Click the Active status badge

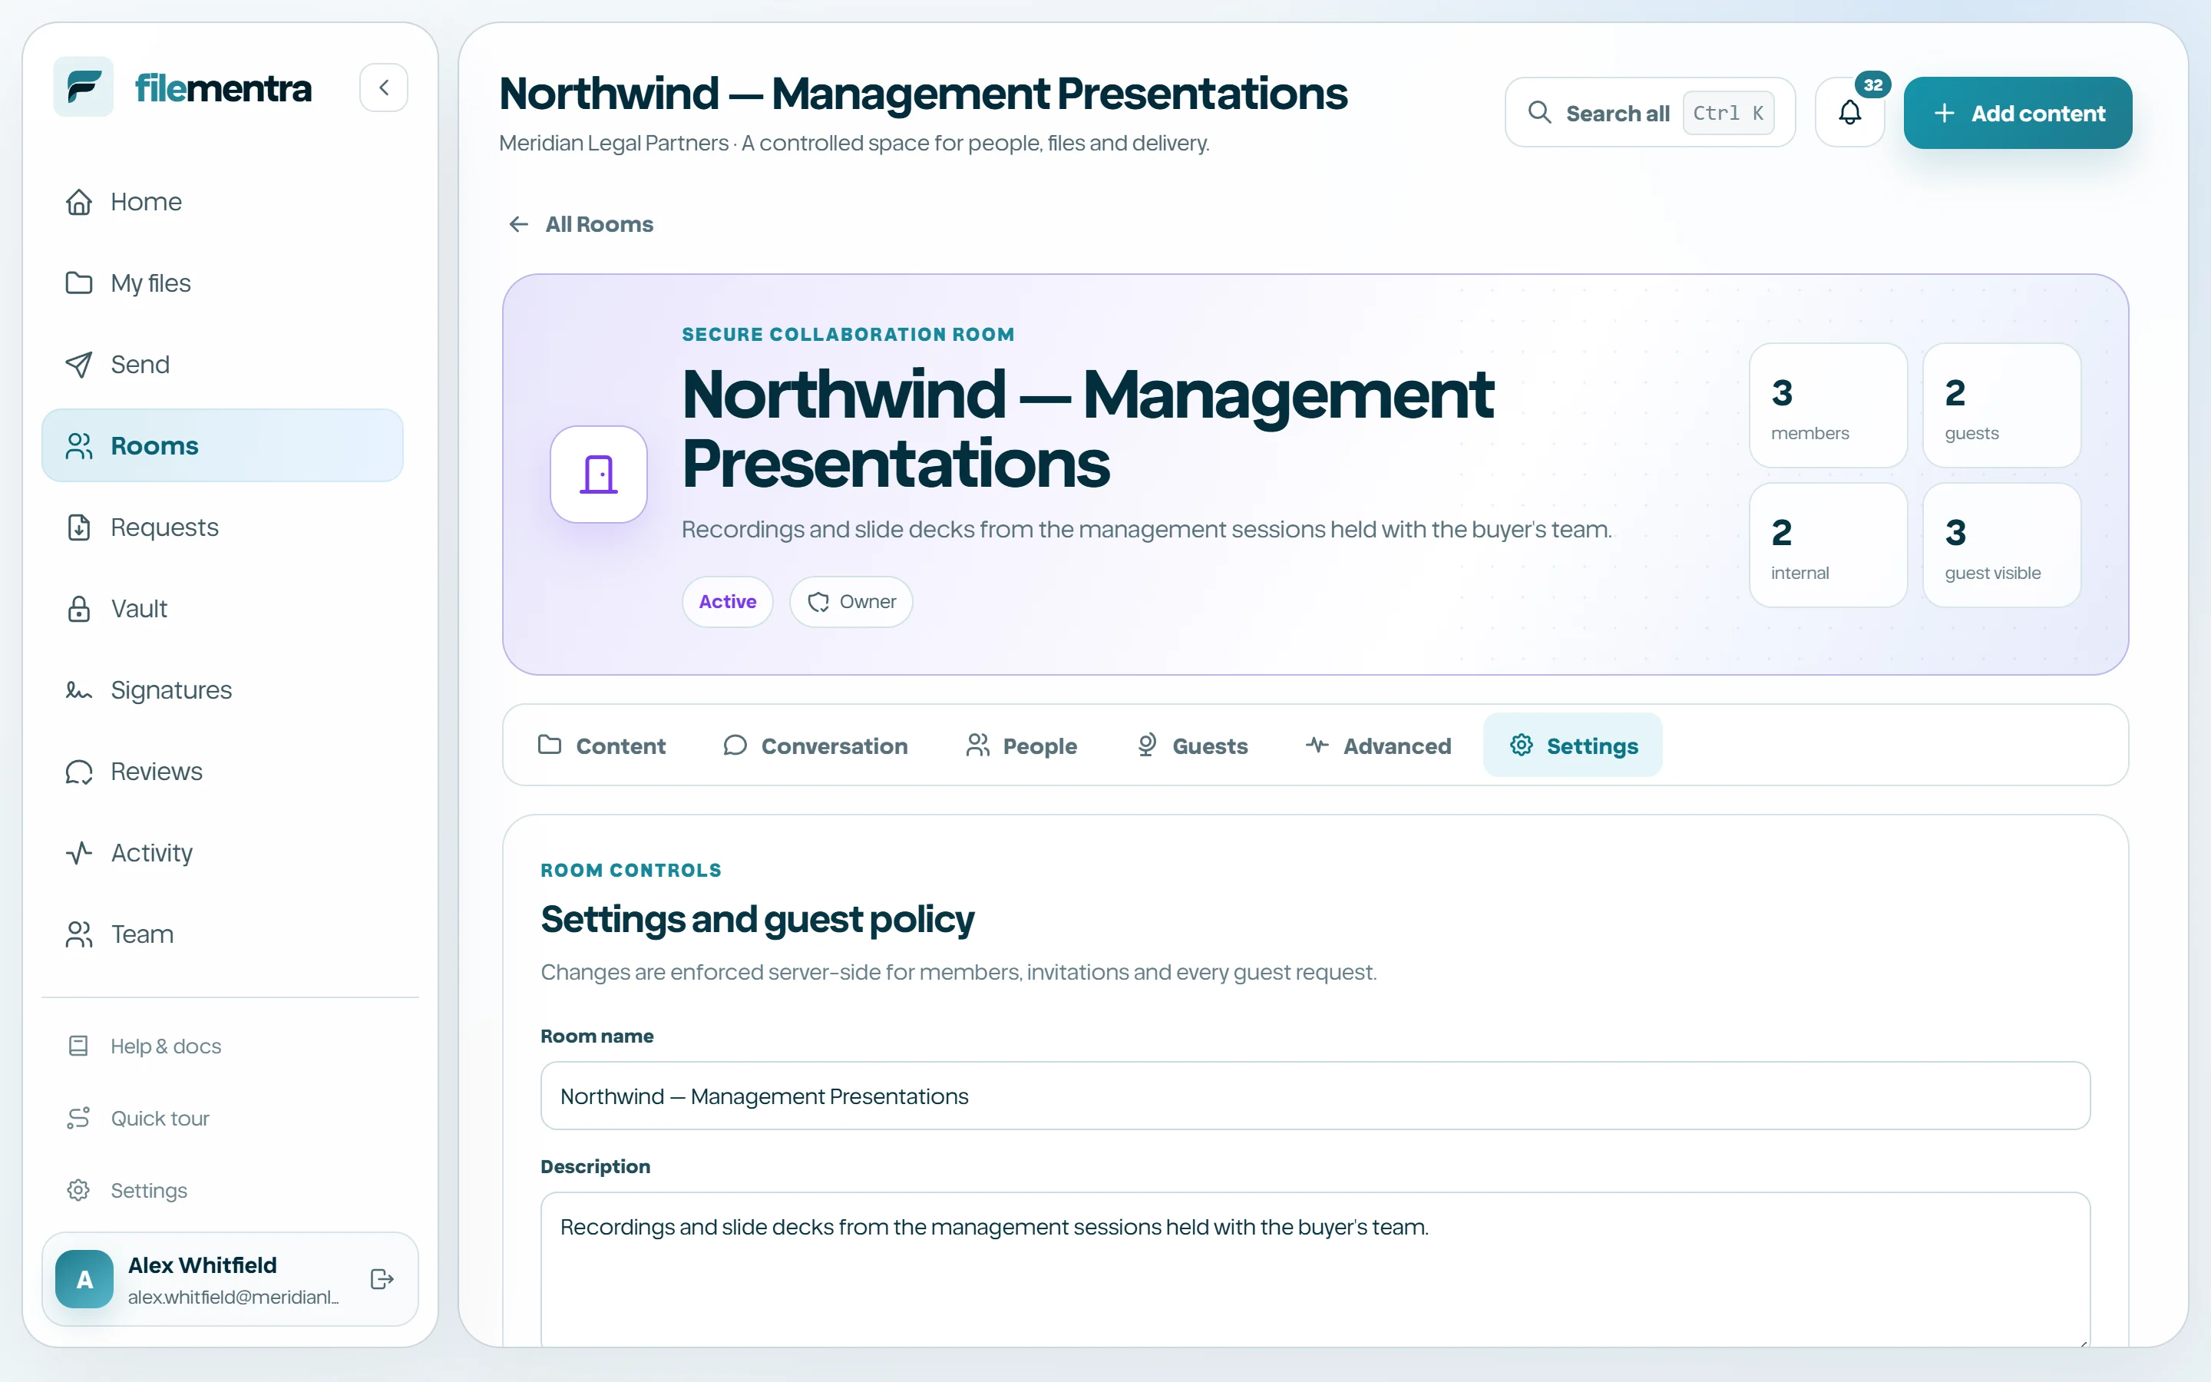pyautogui.click(x=727, y=601)
